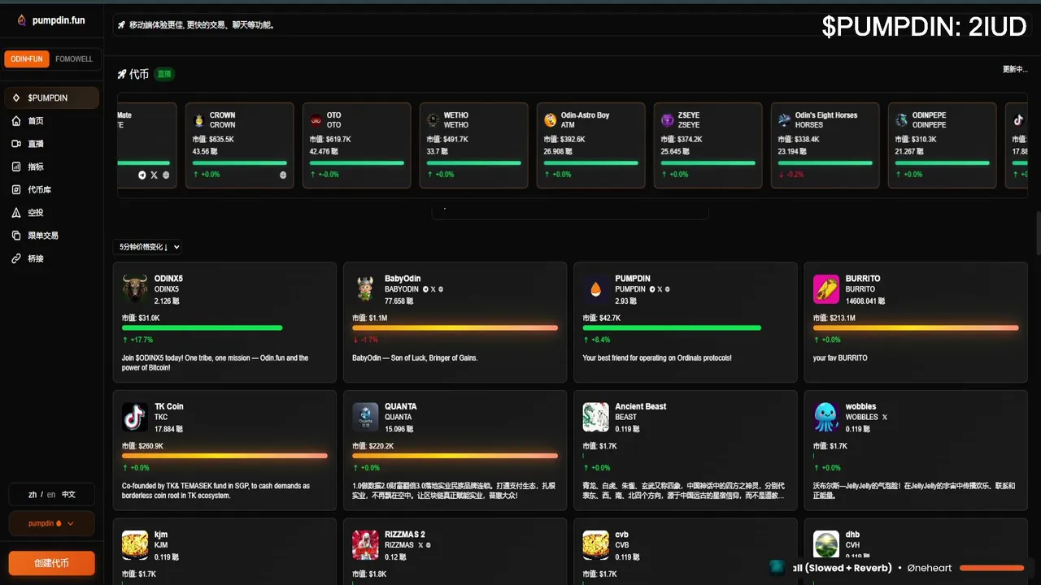1041x585 pixels.
Task: Open the Ancient Beast card title
Action: coord(641,406)
